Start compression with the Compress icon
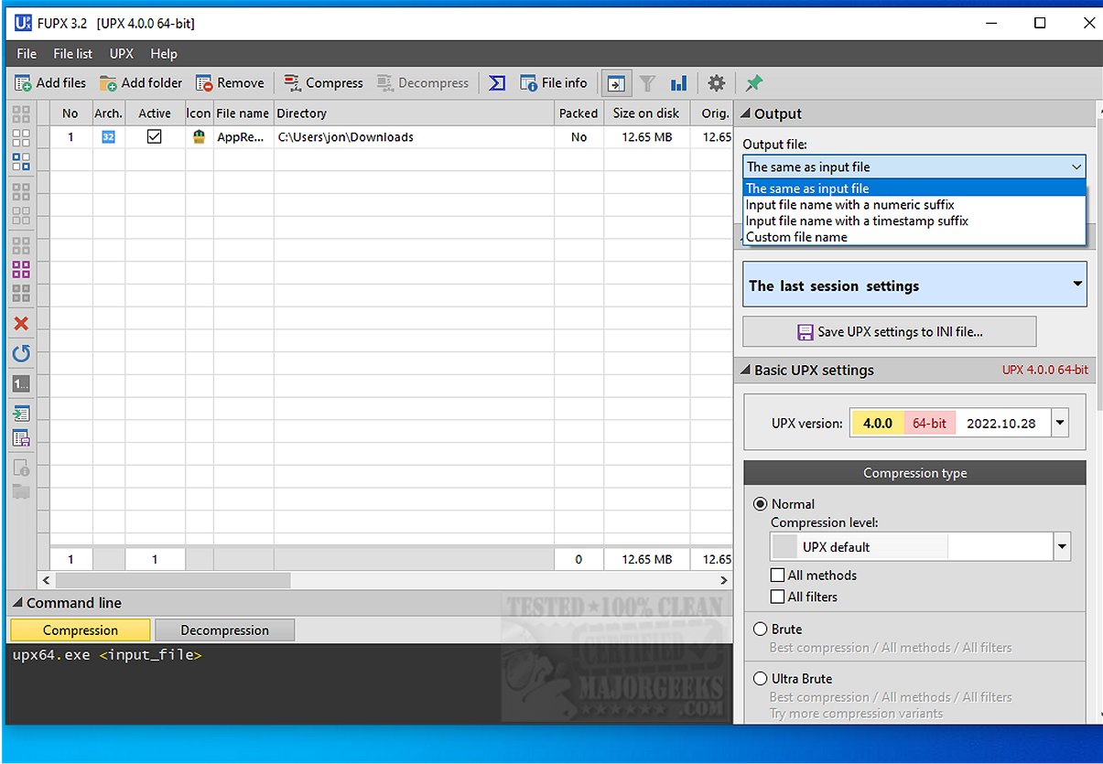The height and width of the screenshot is (764, 1103). [x=292, y=83]
